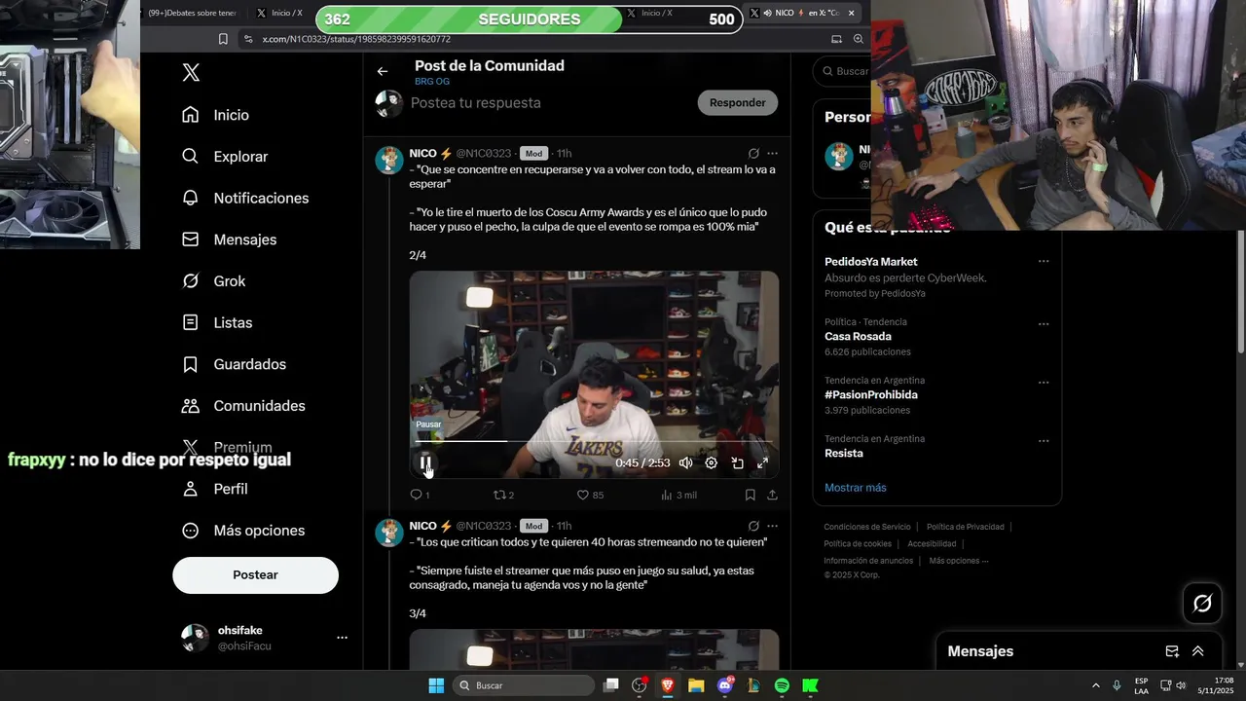1246x701 pixels.
Task: Open the video settings gear
Action: click(x=712, y=463)
